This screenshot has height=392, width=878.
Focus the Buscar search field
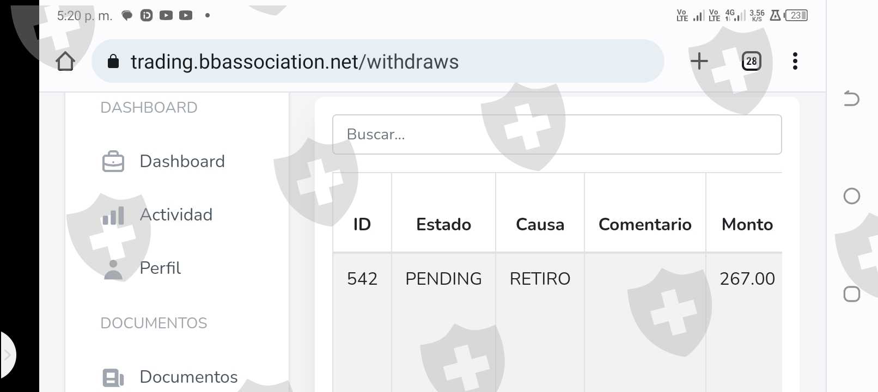pos(557,134)
